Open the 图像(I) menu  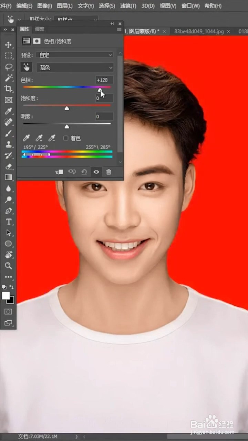tap(44, 6)
